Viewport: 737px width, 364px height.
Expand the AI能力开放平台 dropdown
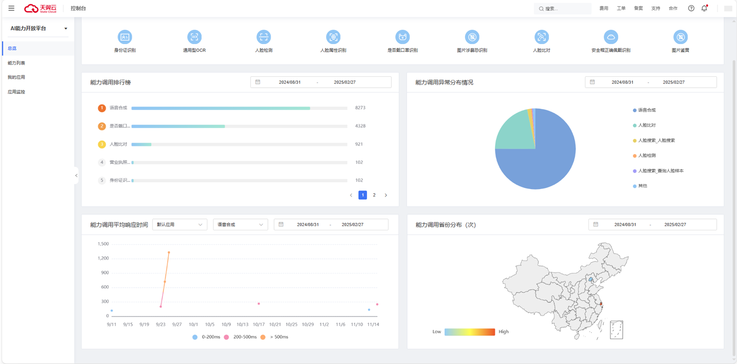pyautogui.click(x=39, y=28)
